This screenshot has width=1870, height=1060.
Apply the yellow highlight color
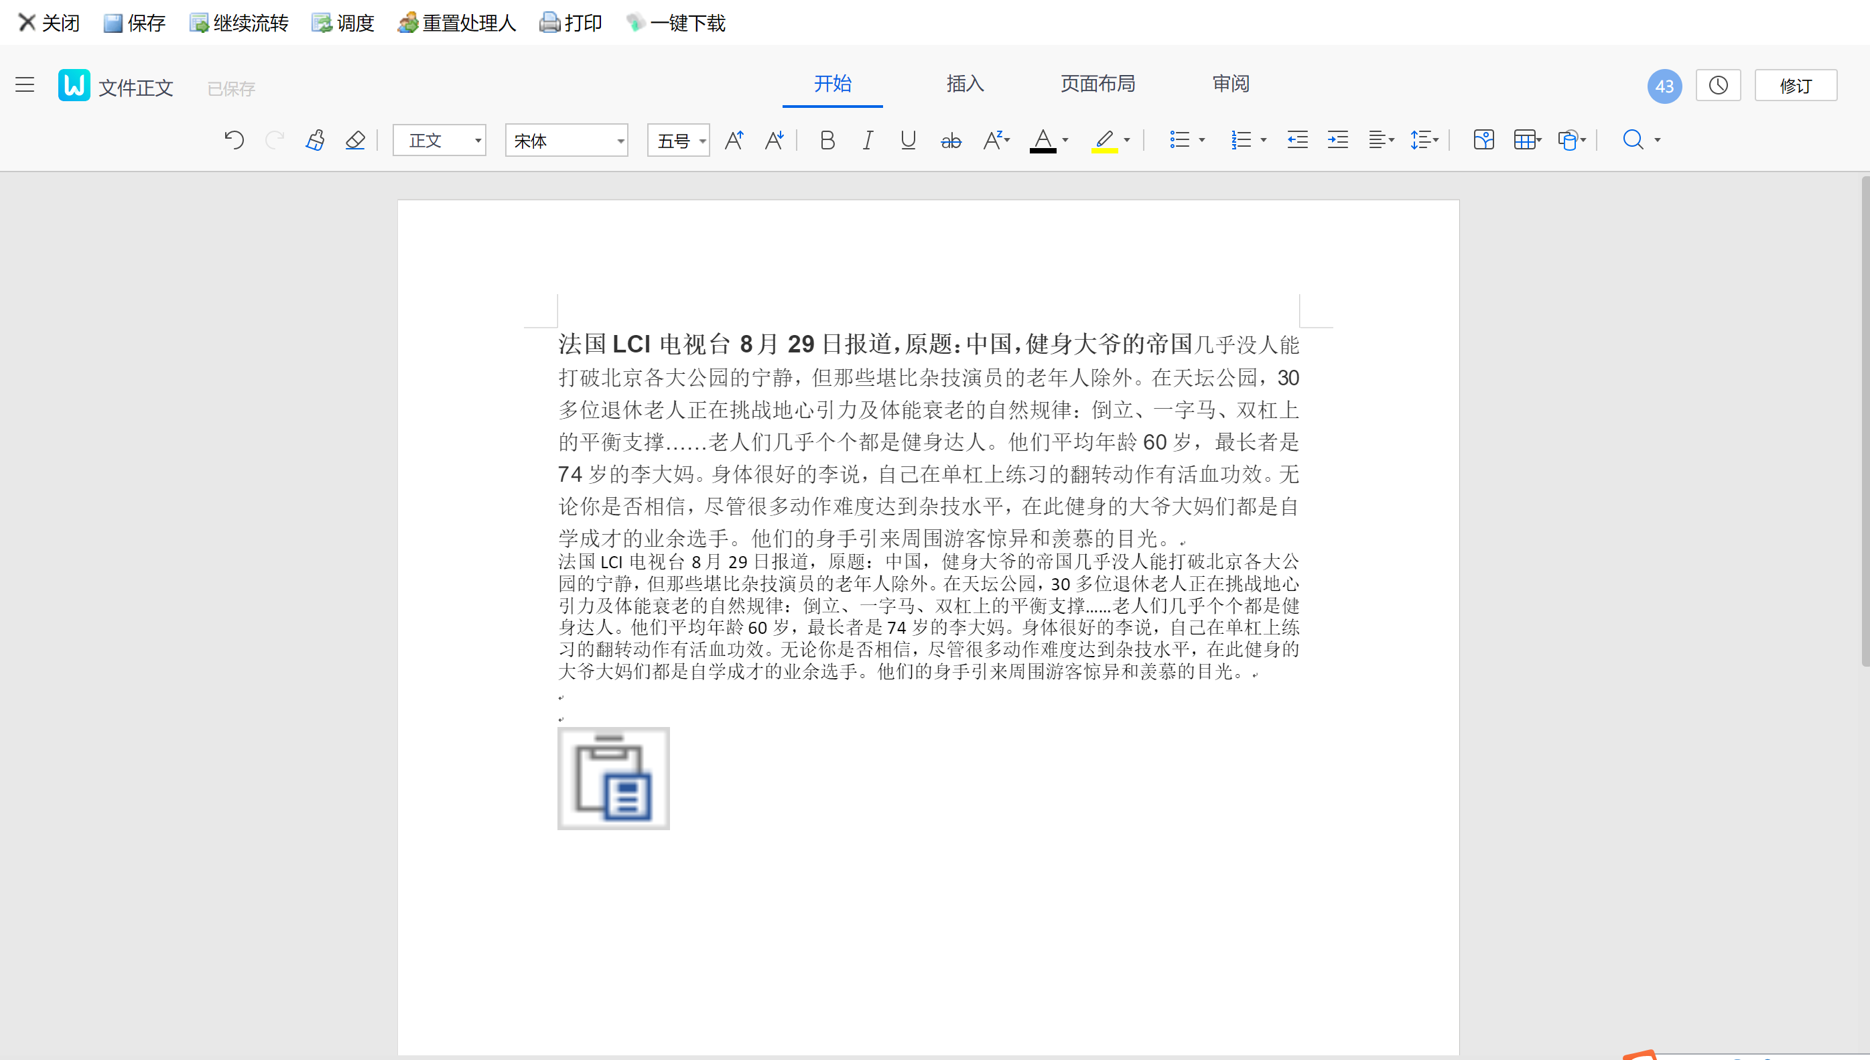[1104, 140]
